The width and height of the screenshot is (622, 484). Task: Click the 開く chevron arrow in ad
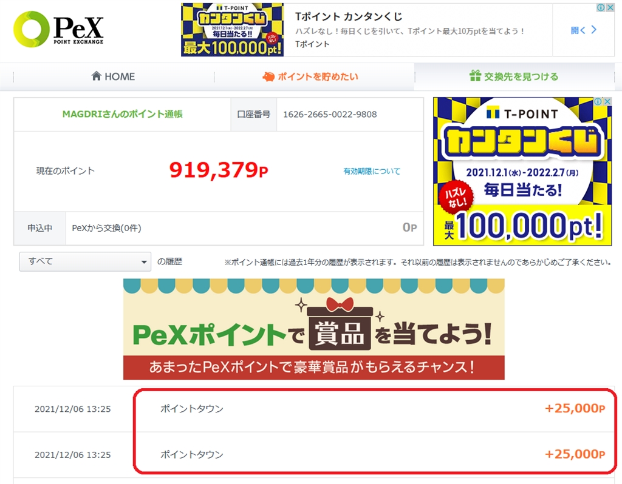(594, 30)
